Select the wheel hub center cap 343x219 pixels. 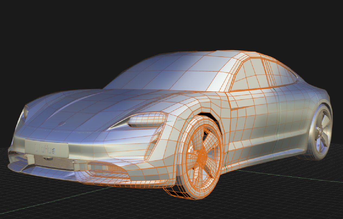(203, 156)
